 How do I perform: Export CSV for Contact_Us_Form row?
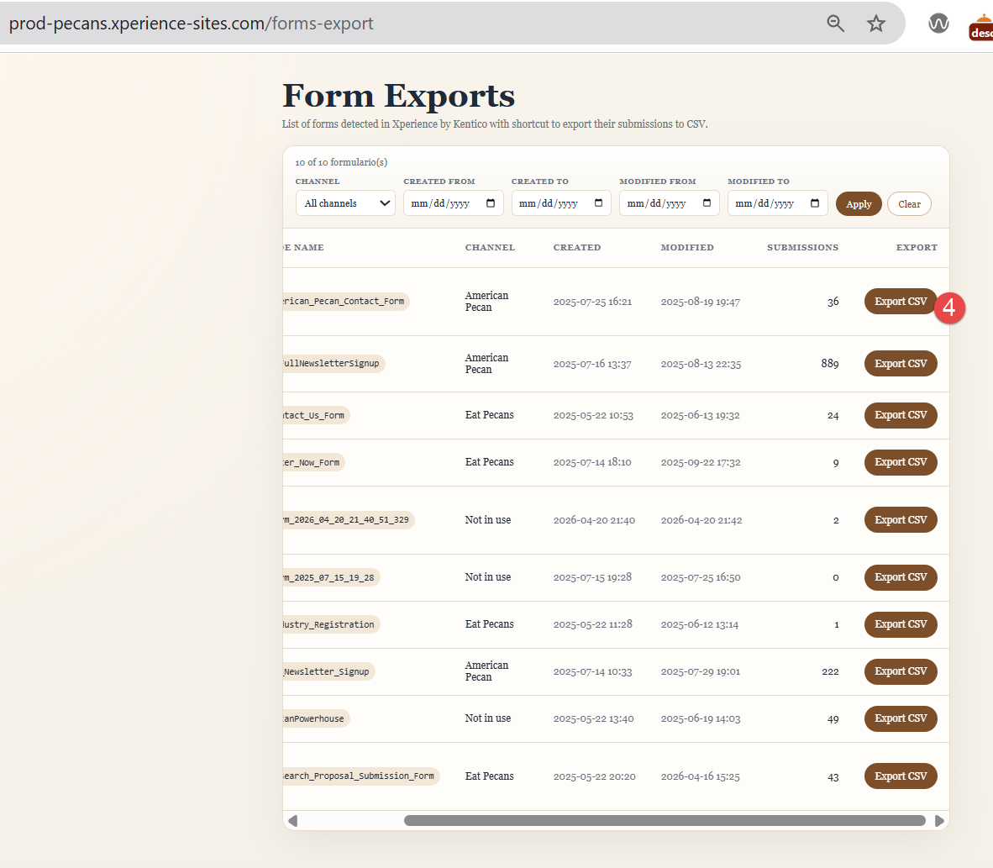(x=901, y=415)
